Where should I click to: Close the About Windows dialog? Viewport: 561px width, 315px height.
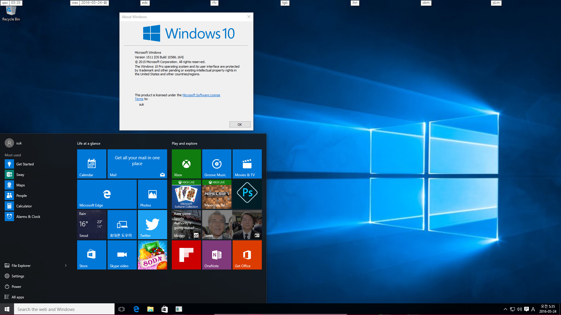pos(249,17)
